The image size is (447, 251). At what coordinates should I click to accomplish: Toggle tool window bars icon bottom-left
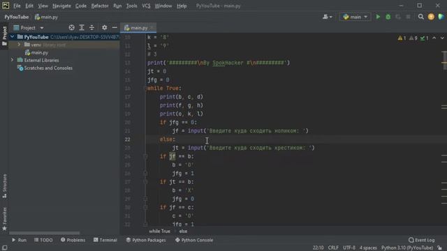[x=5, y=248]
